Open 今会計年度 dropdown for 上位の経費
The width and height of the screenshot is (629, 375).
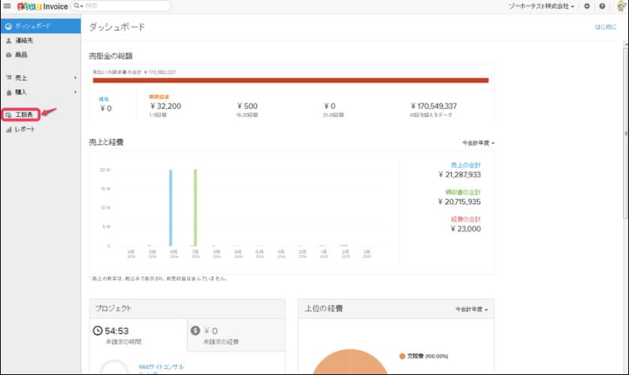click(x=471, y=309)
